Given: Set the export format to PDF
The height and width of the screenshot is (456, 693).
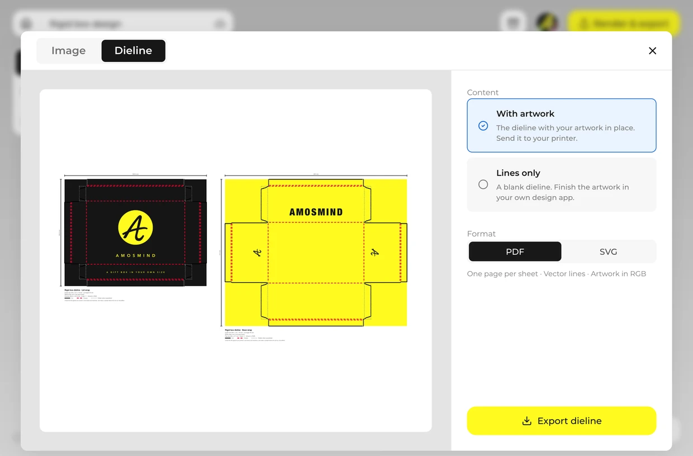Looking at the screenshot, I should point(515,251).
